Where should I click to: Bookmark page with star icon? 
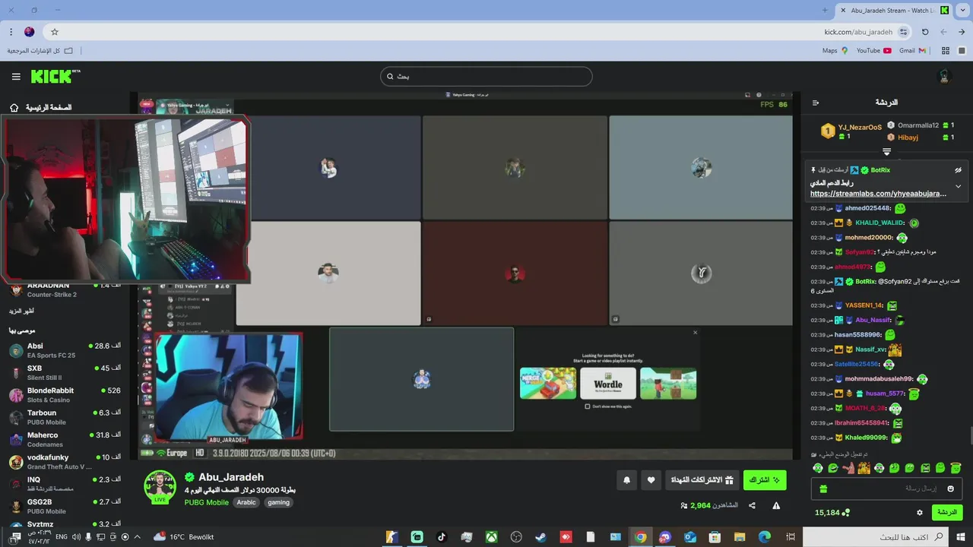tap(54, 32)
